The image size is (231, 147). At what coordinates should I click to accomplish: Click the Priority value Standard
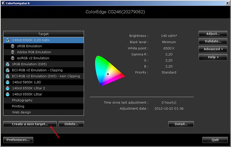coord(169,72)
